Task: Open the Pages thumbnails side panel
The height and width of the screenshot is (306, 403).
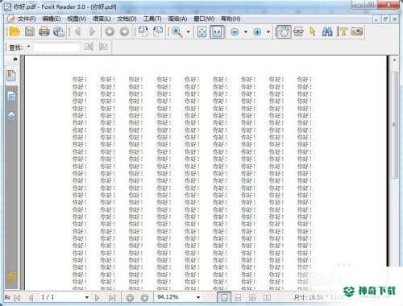Action: point(11,97)
